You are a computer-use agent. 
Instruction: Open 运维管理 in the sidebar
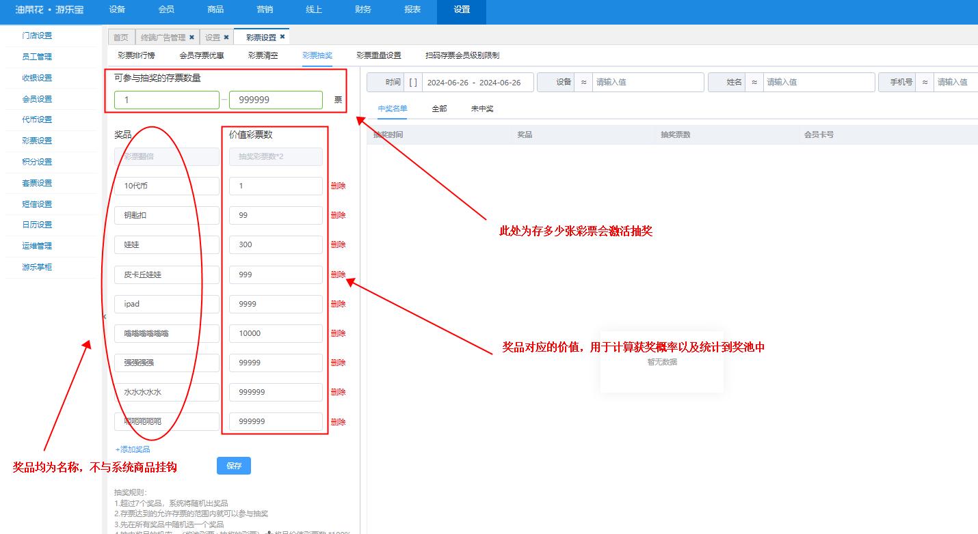point(37,246)
